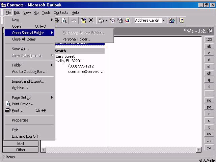Click the Move to Folder toolbar icon
216x162 pixels.
pos(83,21)
